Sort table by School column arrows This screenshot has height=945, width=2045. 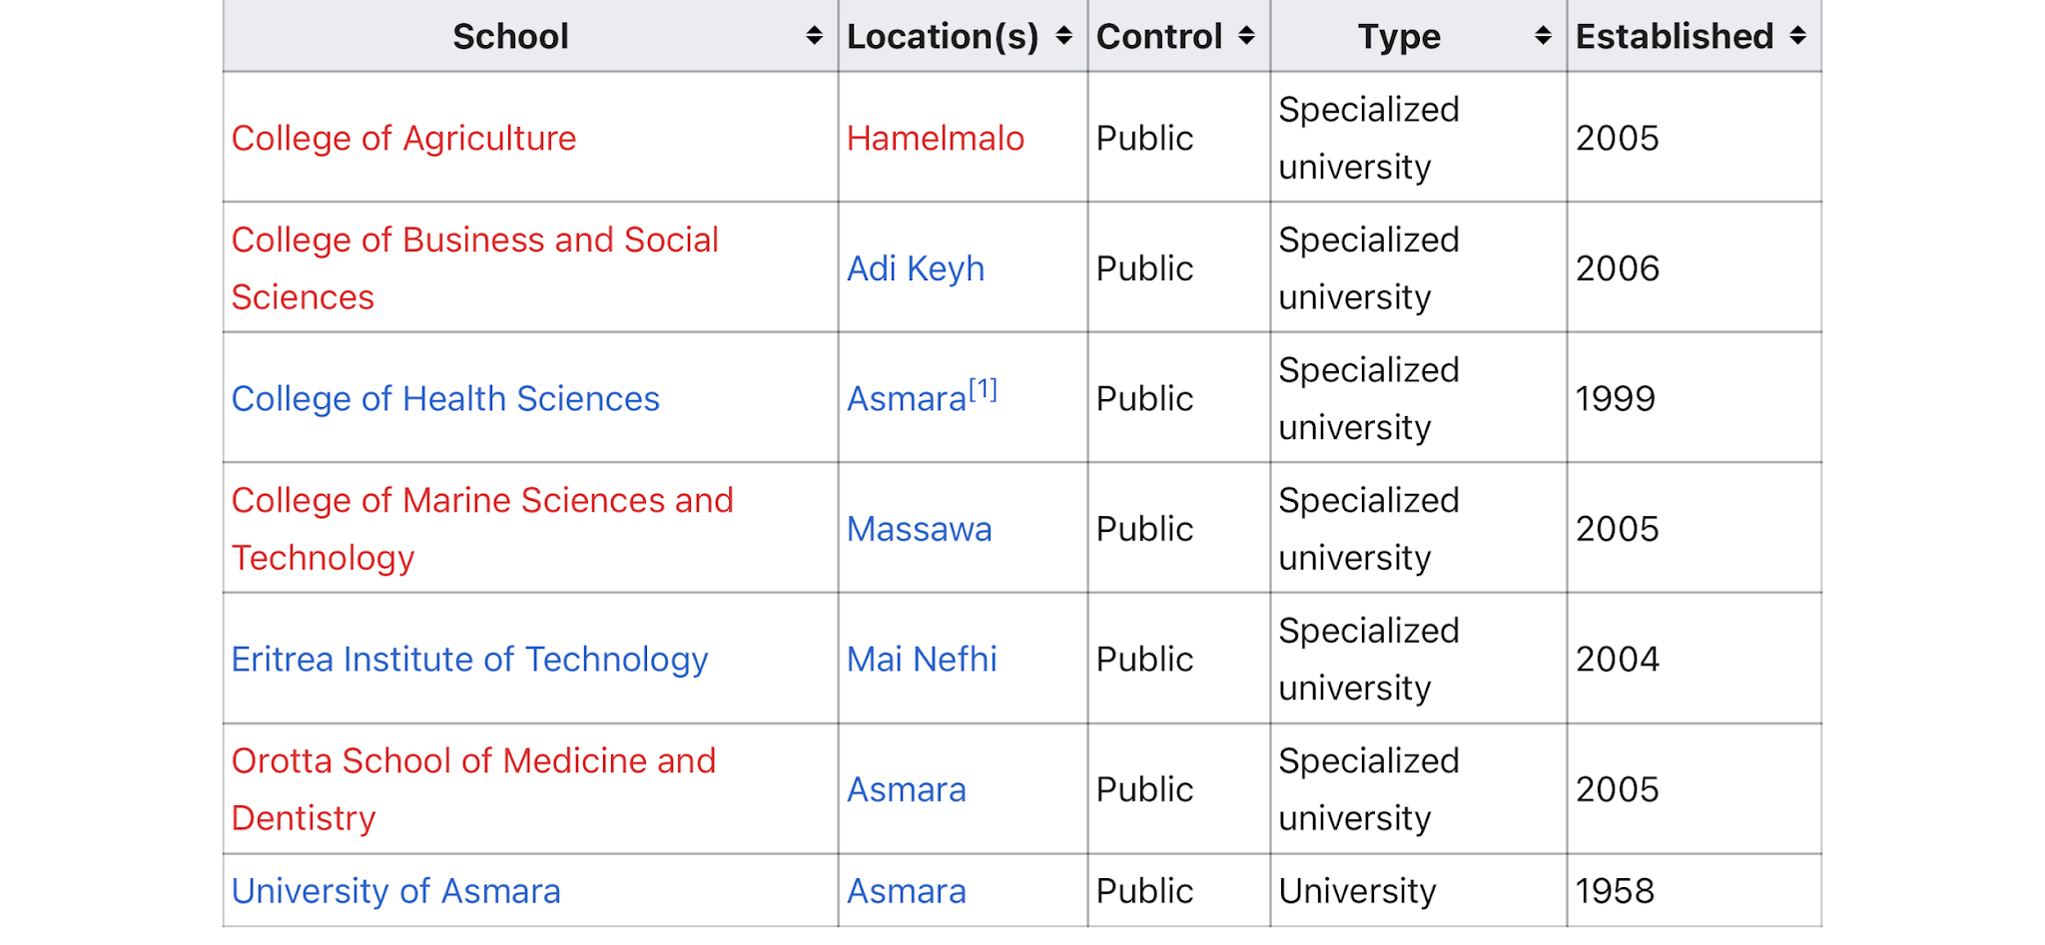point(814,36)
